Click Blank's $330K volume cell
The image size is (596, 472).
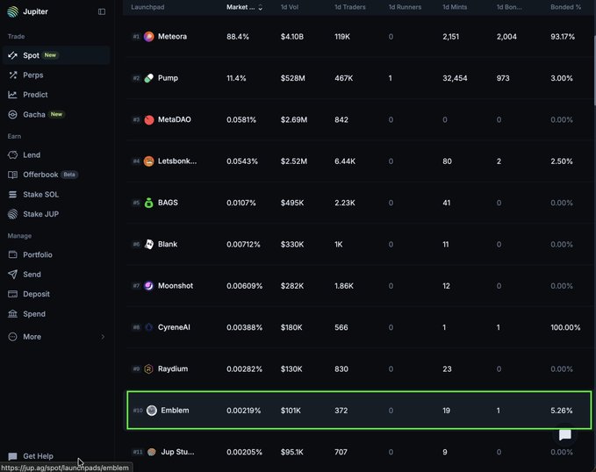(x=292, y=244)
